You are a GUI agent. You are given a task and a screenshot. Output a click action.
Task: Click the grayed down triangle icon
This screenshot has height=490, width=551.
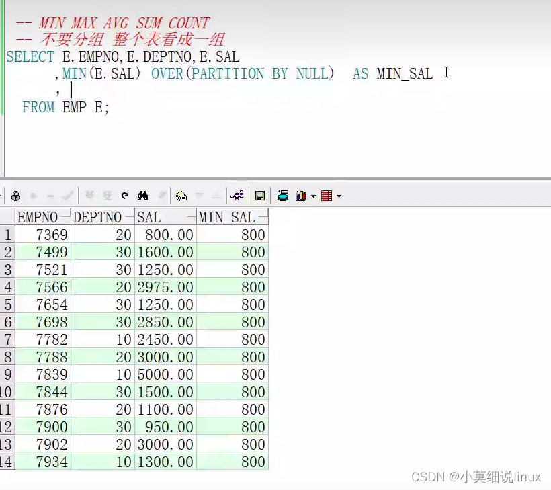tap(200, 195)
